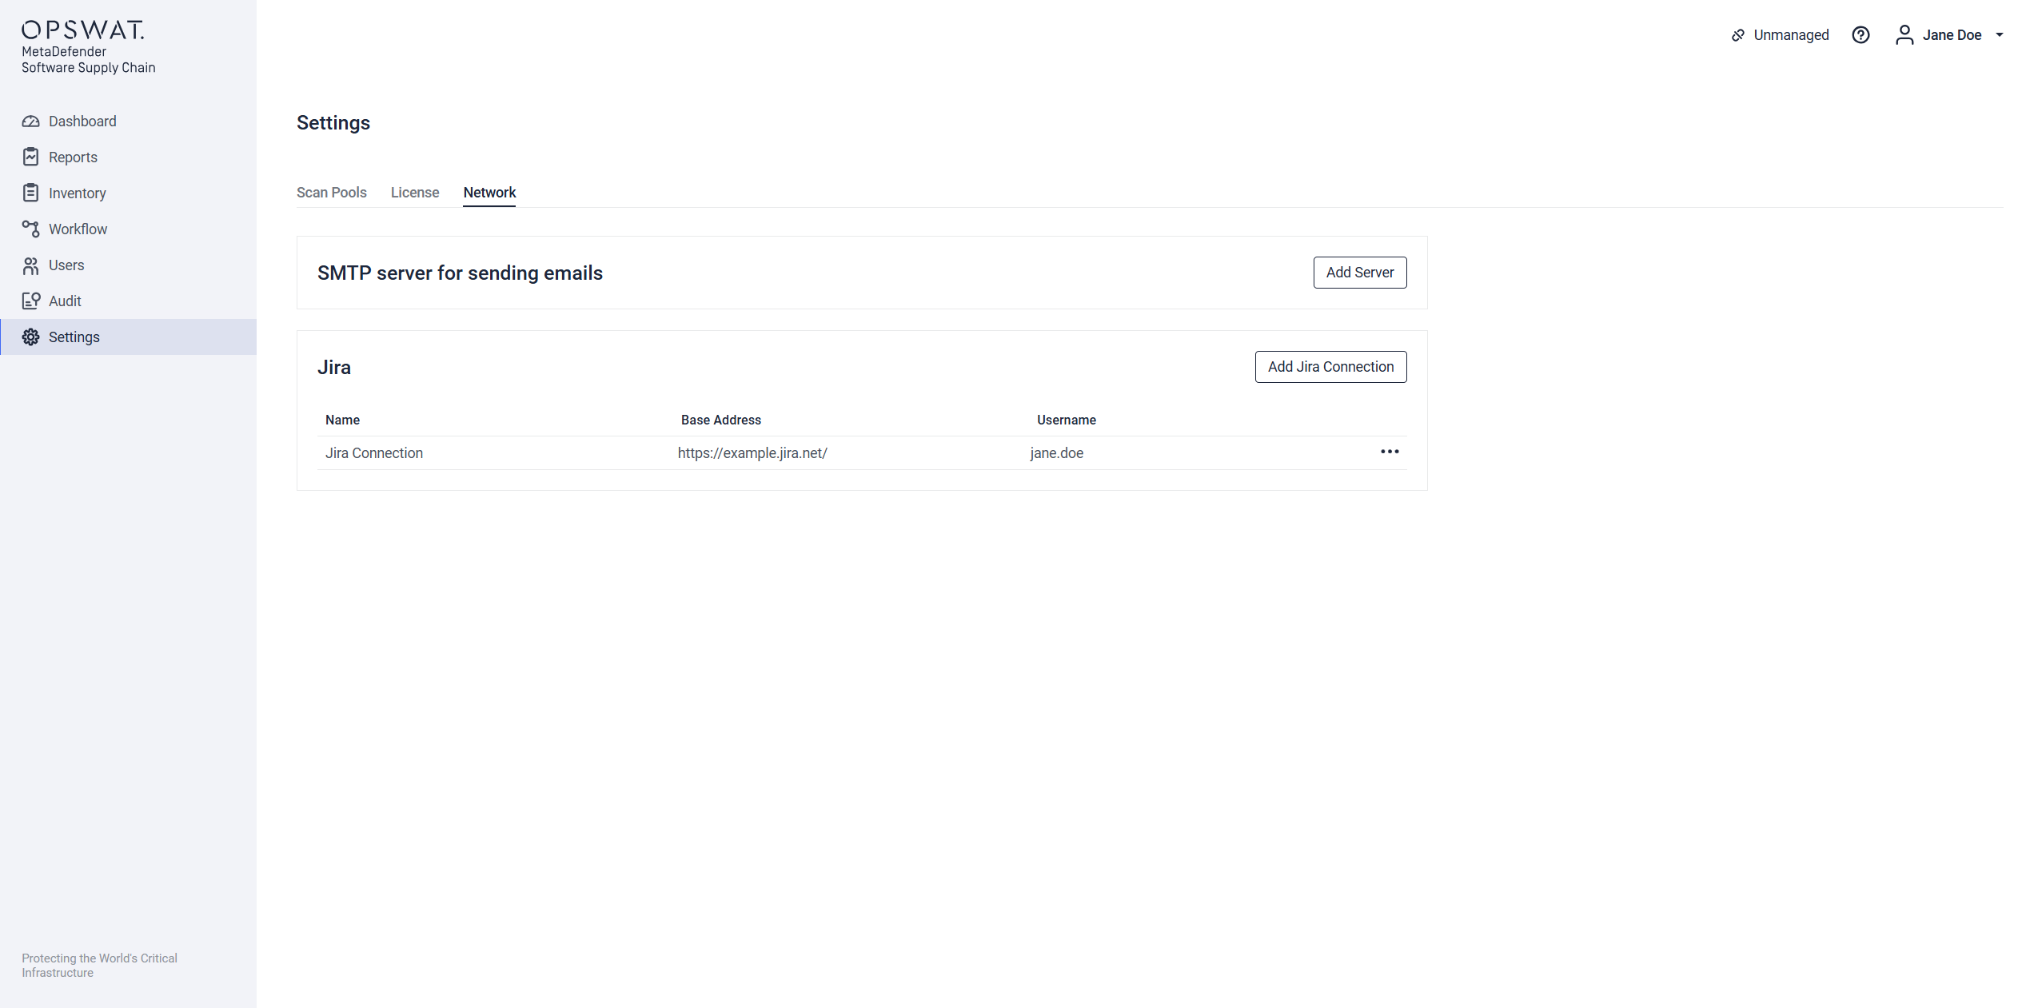
Task: Click the user profile avatar icon
Action: [1904, 34]
